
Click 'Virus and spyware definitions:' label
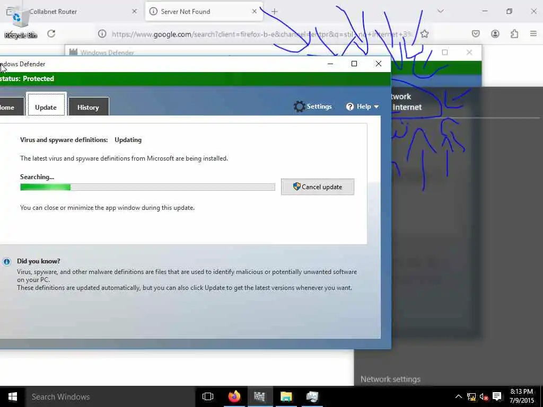point(64,140)
